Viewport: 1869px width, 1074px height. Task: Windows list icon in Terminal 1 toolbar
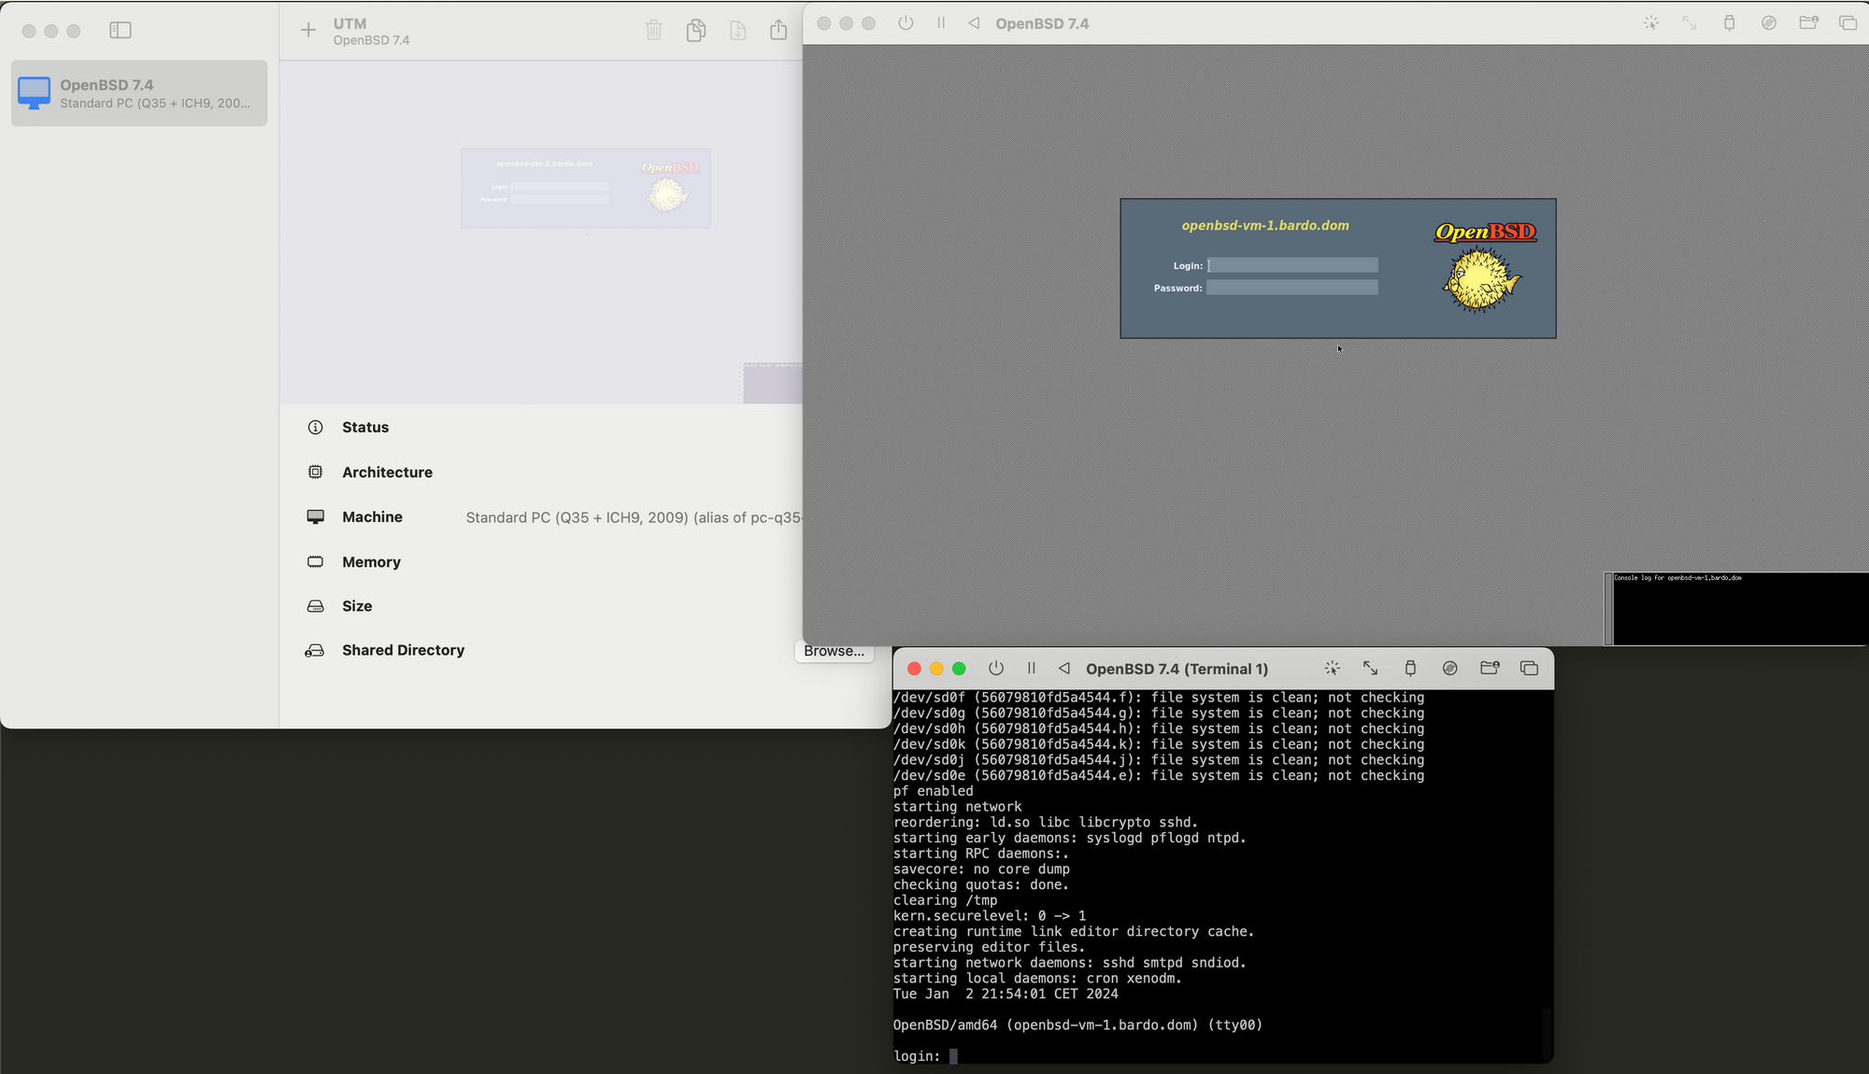point(1529,669)
